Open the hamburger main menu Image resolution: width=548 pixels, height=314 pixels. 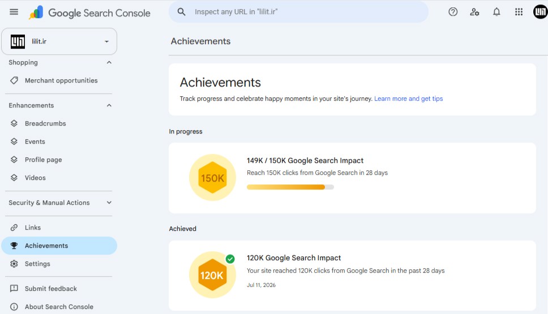click(14, 12)
